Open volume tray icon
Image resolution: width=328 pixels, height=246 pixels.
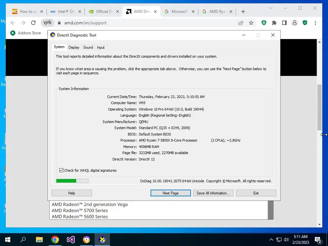pos(286,240)
